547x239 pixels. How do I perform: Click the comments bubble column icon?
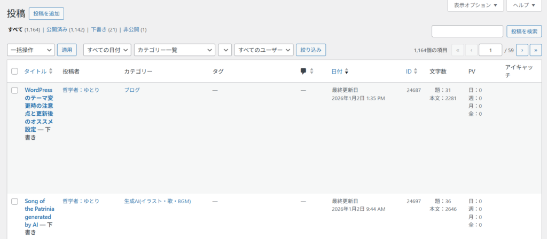point(303,71)
